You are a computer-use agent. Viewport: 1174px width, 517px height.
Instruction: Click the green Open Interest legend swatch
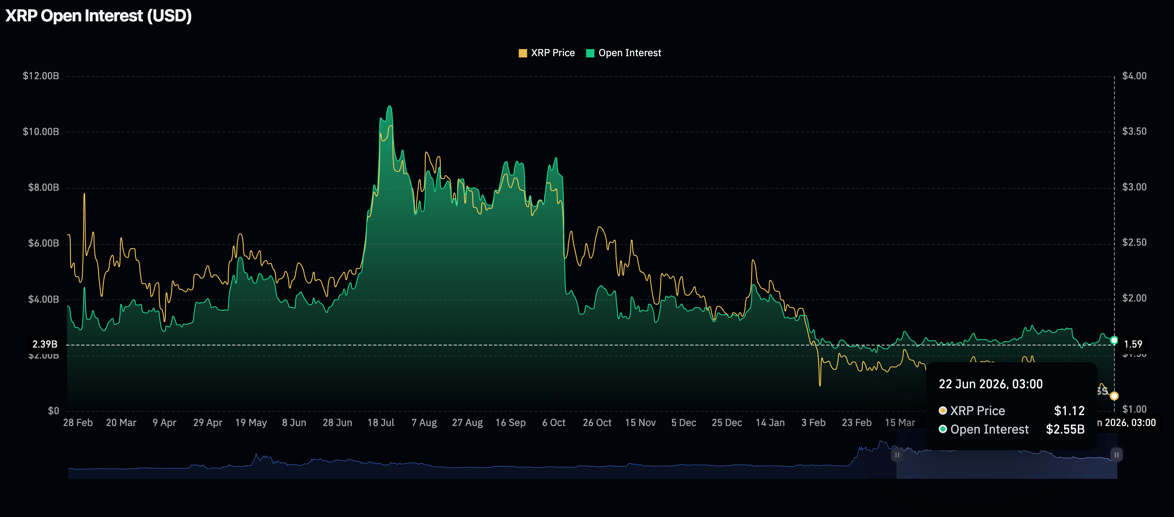tap(590, 53)
